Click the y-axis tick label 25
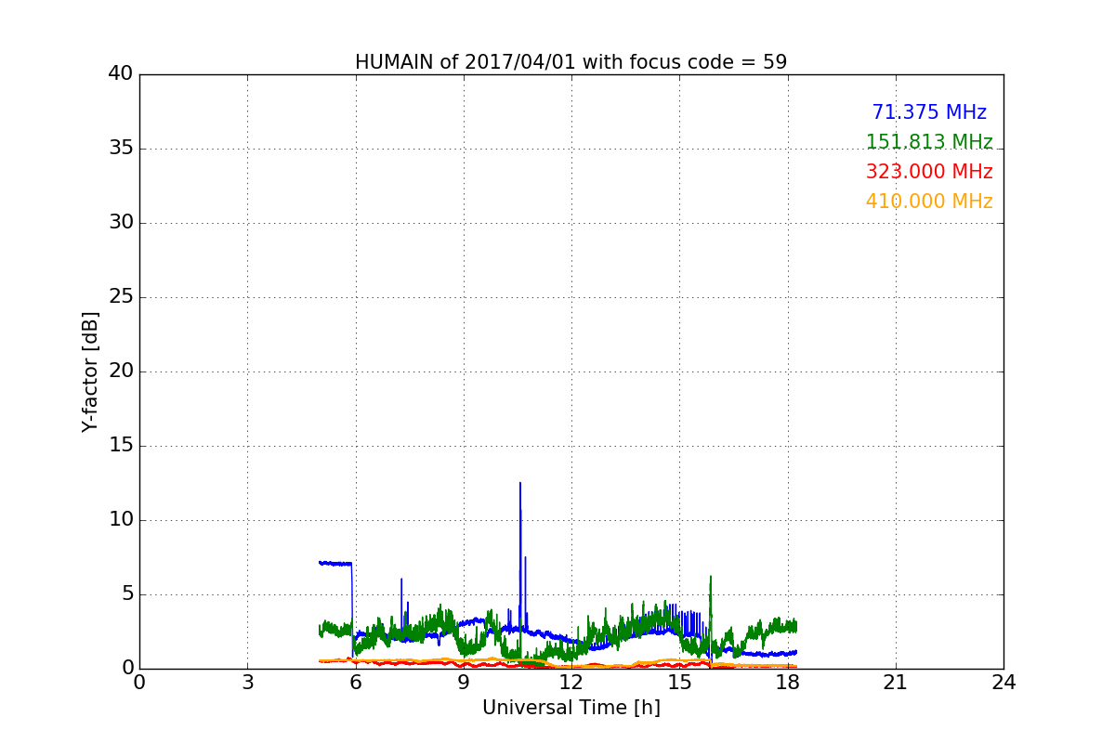 120,297
